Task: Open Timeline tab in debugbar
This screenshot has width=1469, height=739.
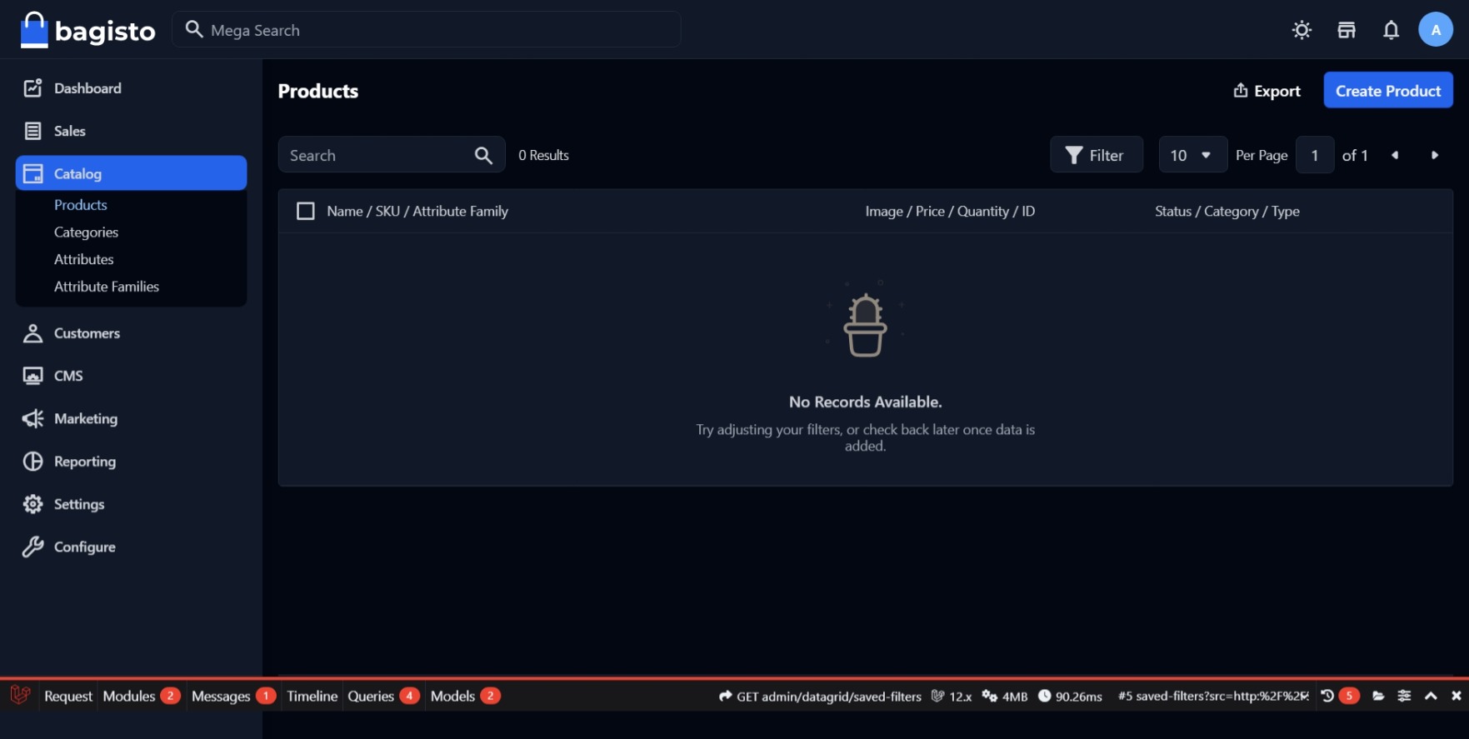Action: 312,697
